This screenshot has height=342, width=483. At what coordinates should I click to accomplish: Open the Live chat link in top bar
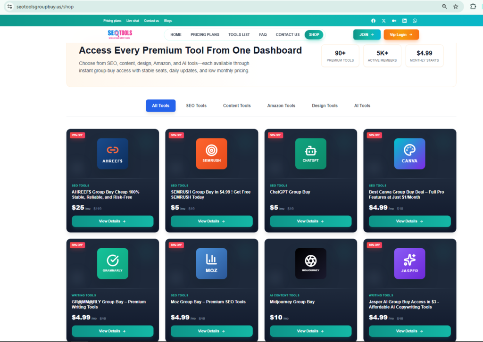[x=133, y=21]
